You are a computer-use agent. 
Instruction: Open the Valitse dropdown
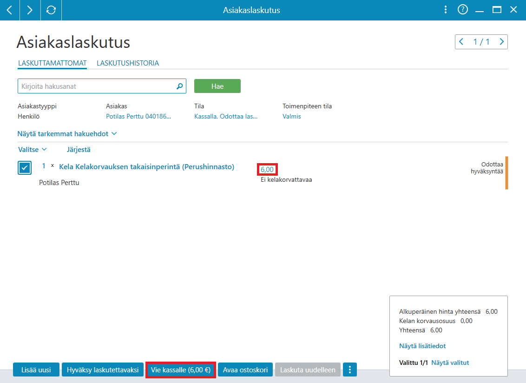point(32,149)
